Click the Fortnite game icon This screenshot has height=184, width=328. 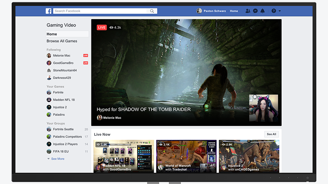pyautogui.click(x=49, y=92)
